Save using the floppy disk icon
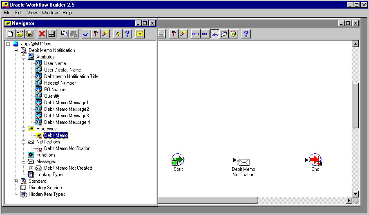This screenshot has height=215, width=369. point(29,34)
